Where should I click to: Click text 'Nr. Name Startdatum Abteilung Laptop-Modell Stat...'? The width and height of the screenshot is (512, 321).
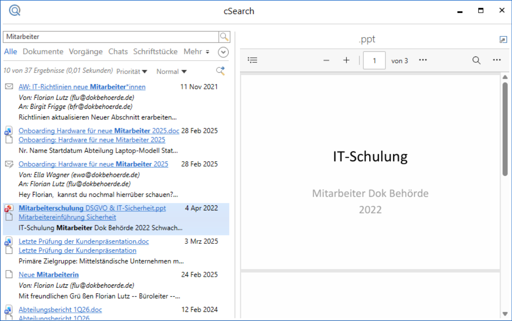click(x=98, y=151)
